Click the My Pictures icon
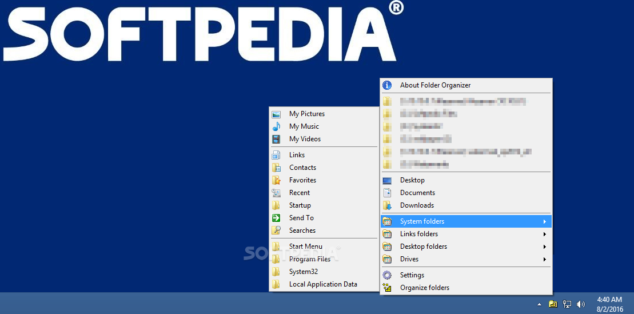The height and width of the screenshot is (314, 634). [x=276, y=114]
